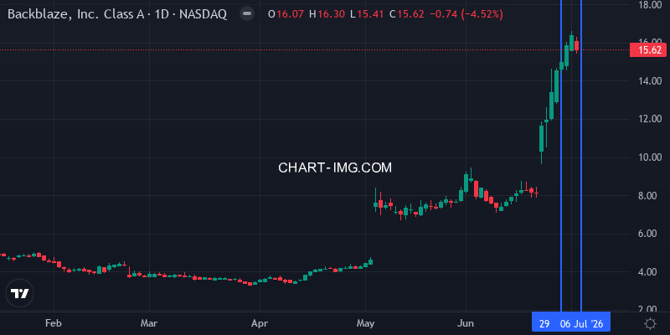This screenshot has width=670, height=335.
Task: Click the last red candlestick near 16.00
Action: [576, 45]
